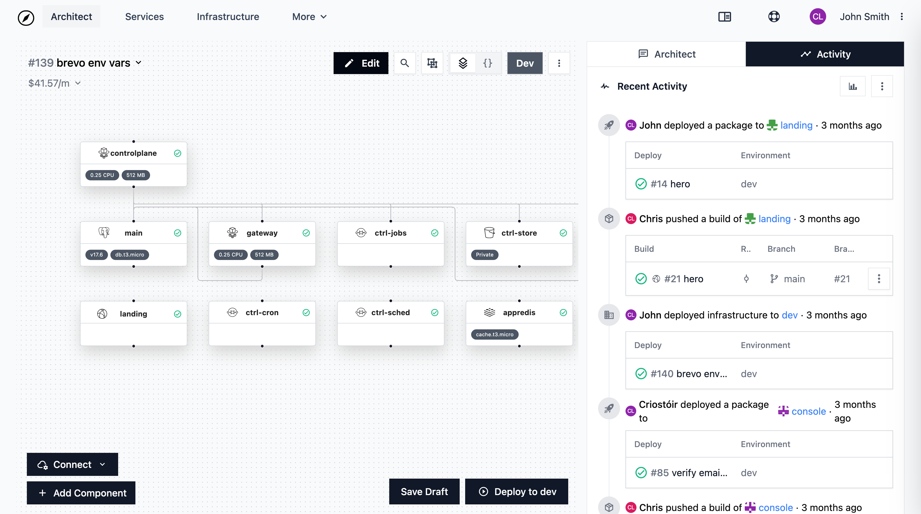
Task: Click ctrl-store green status check
Action: coord(563,233)
